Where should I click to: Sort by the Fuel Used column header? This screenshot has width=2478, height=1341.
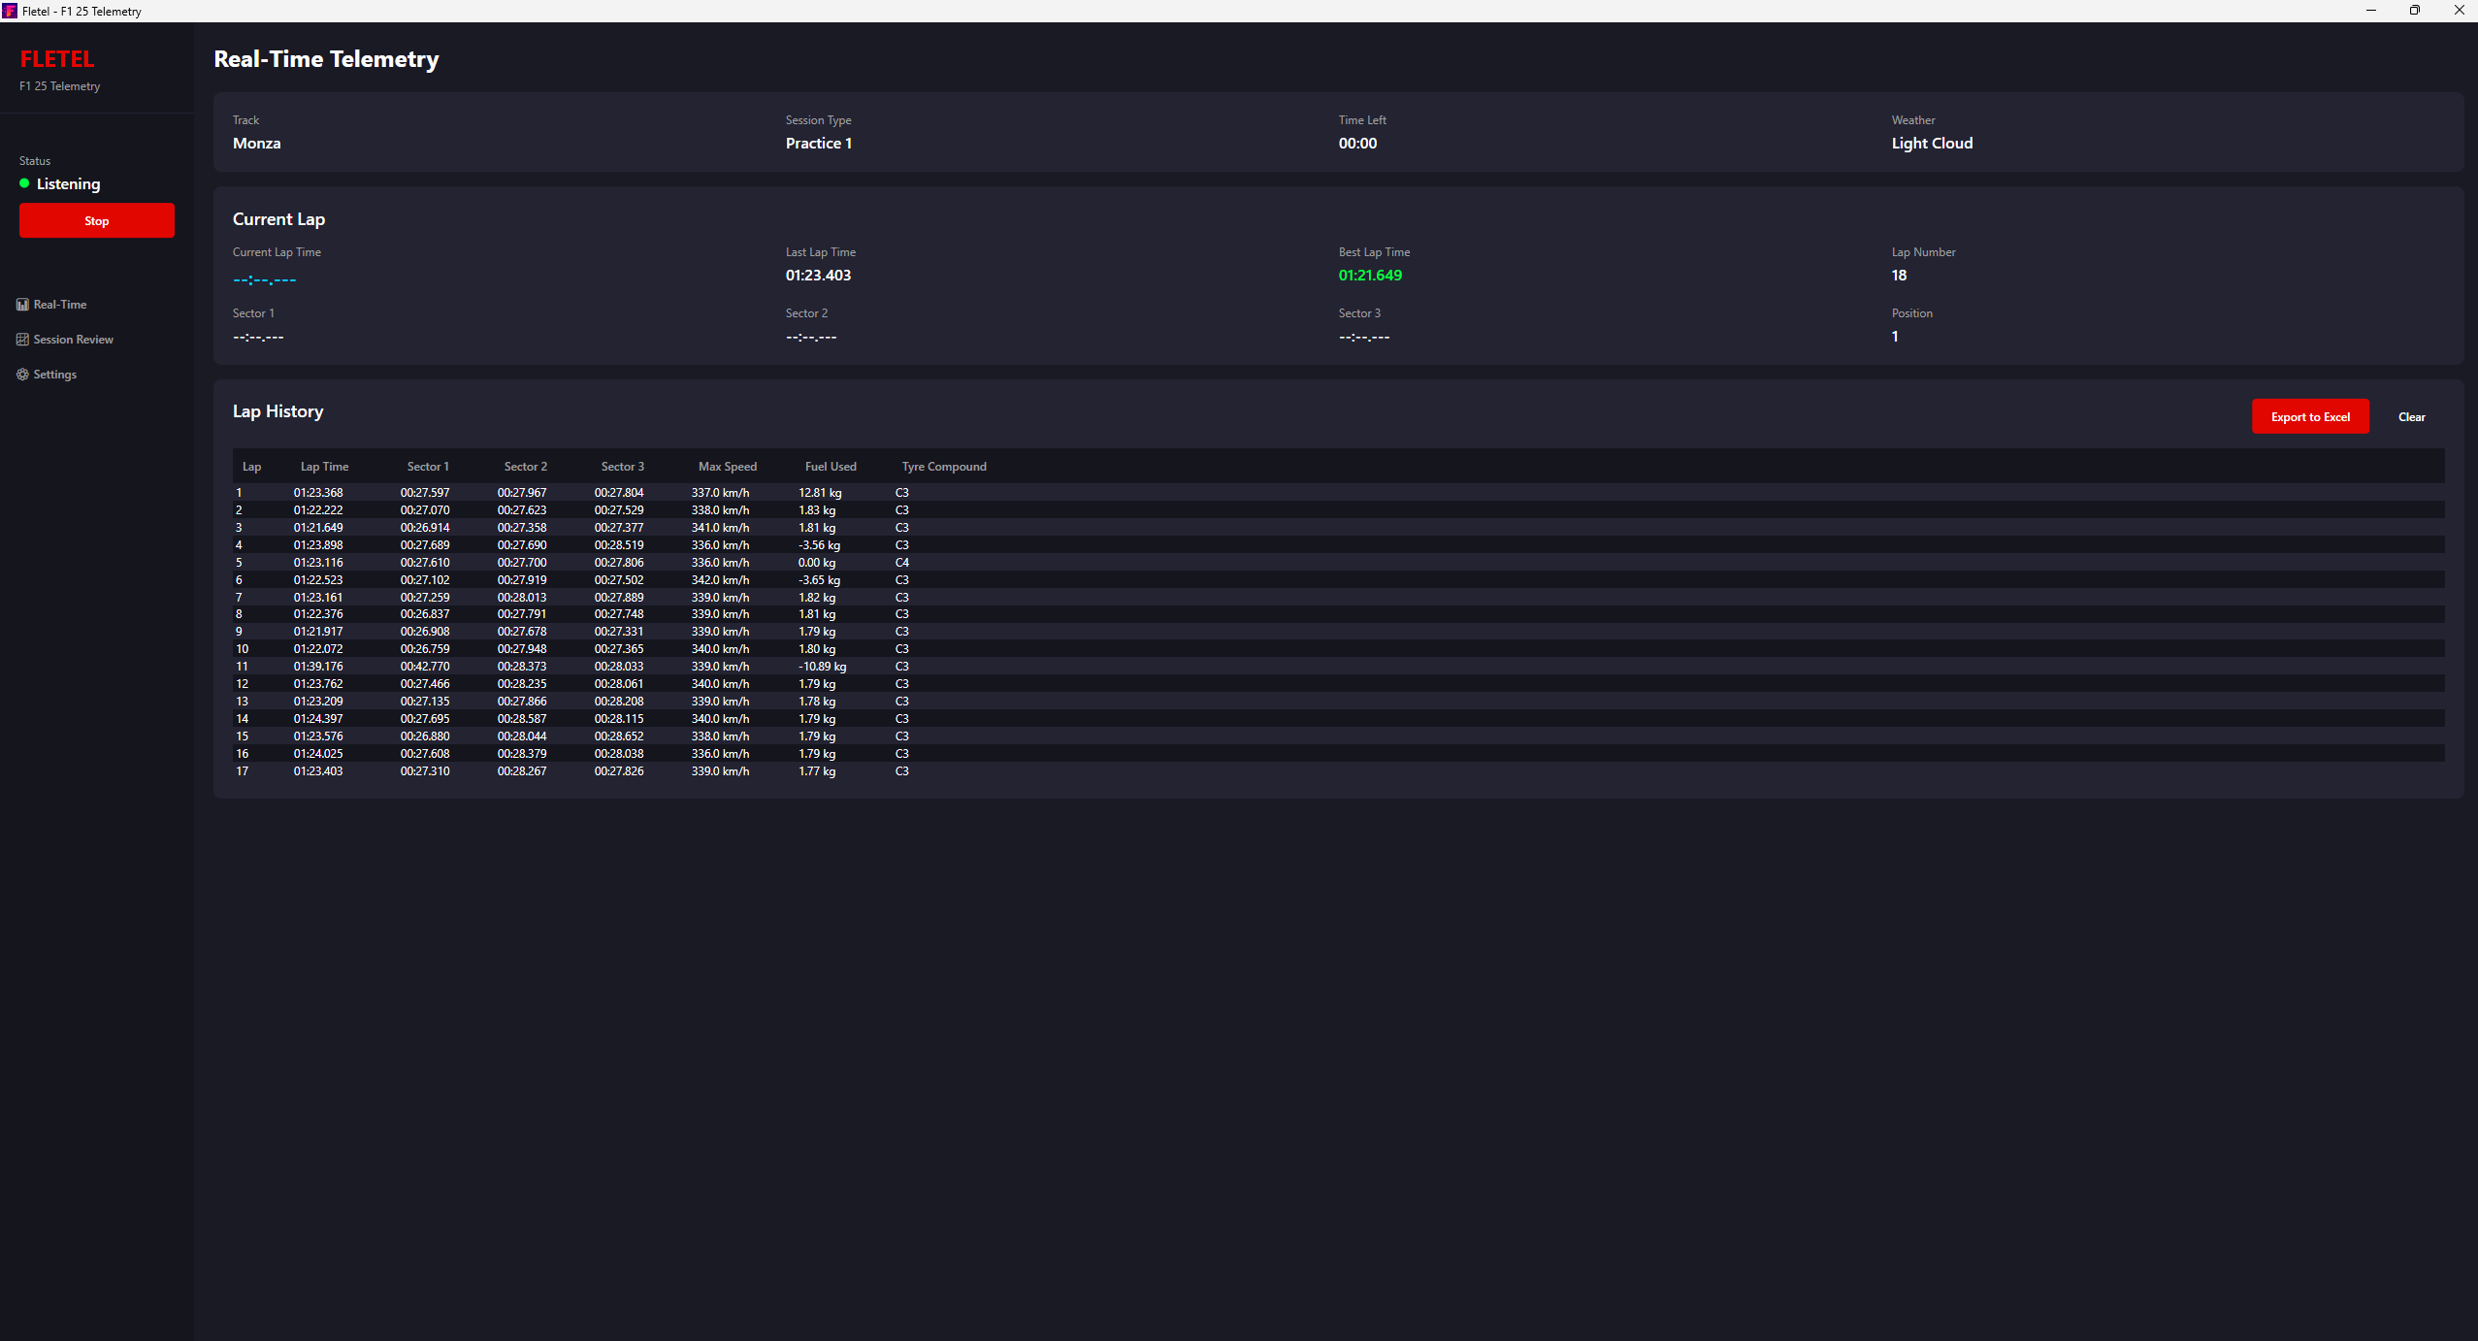click(830, 466)
